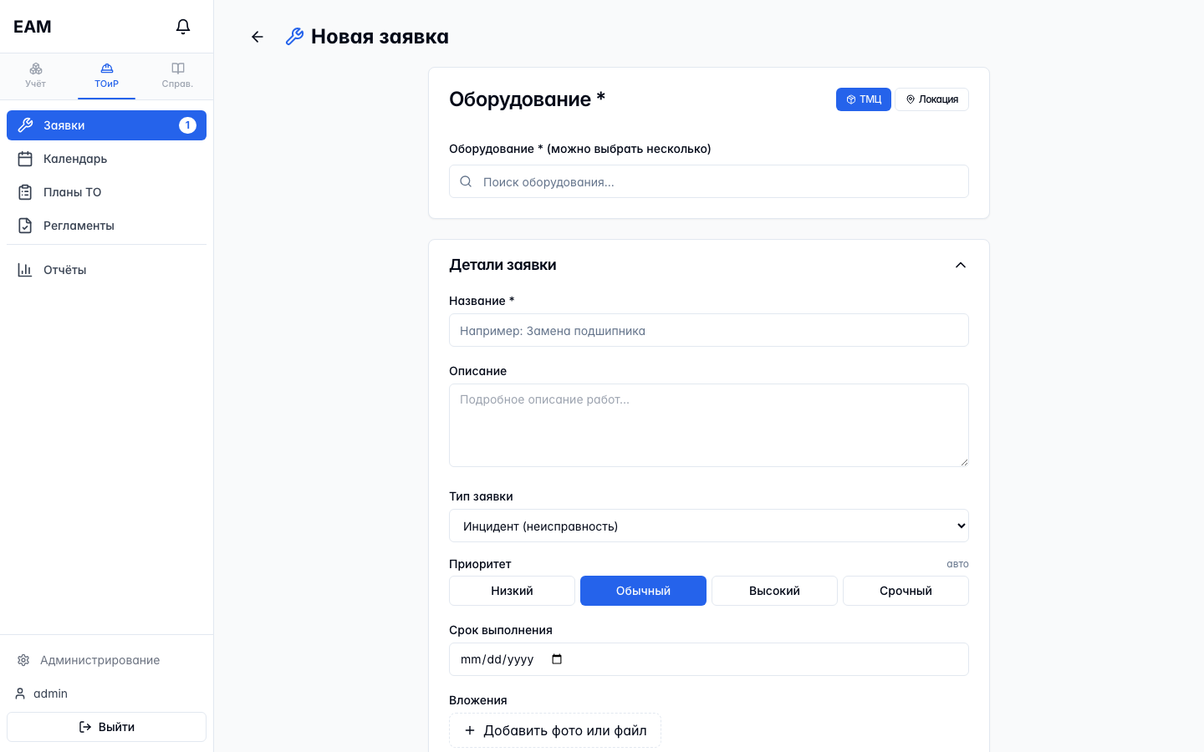This screenshot has width=1204, height=752.
Task: Switch to Справ. tab
Action: coord(177,75)
